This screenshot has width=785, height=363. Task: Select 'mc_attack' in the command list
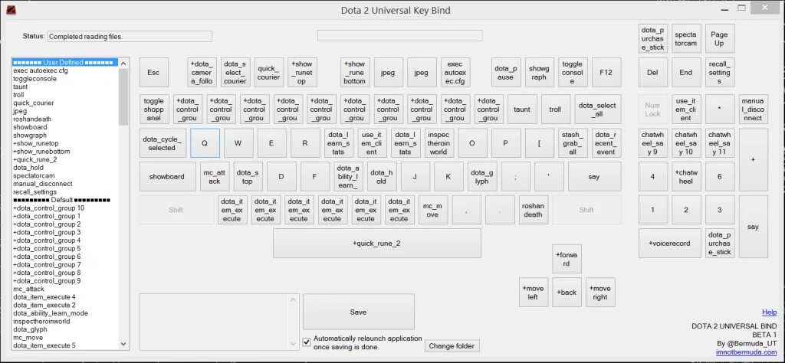click(x=66, y=289)
